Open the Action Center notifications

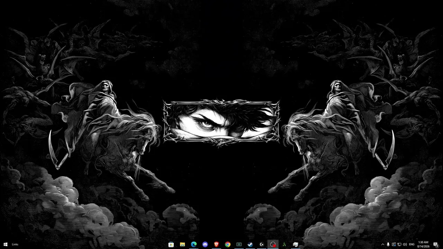click(x=436, y=245)
